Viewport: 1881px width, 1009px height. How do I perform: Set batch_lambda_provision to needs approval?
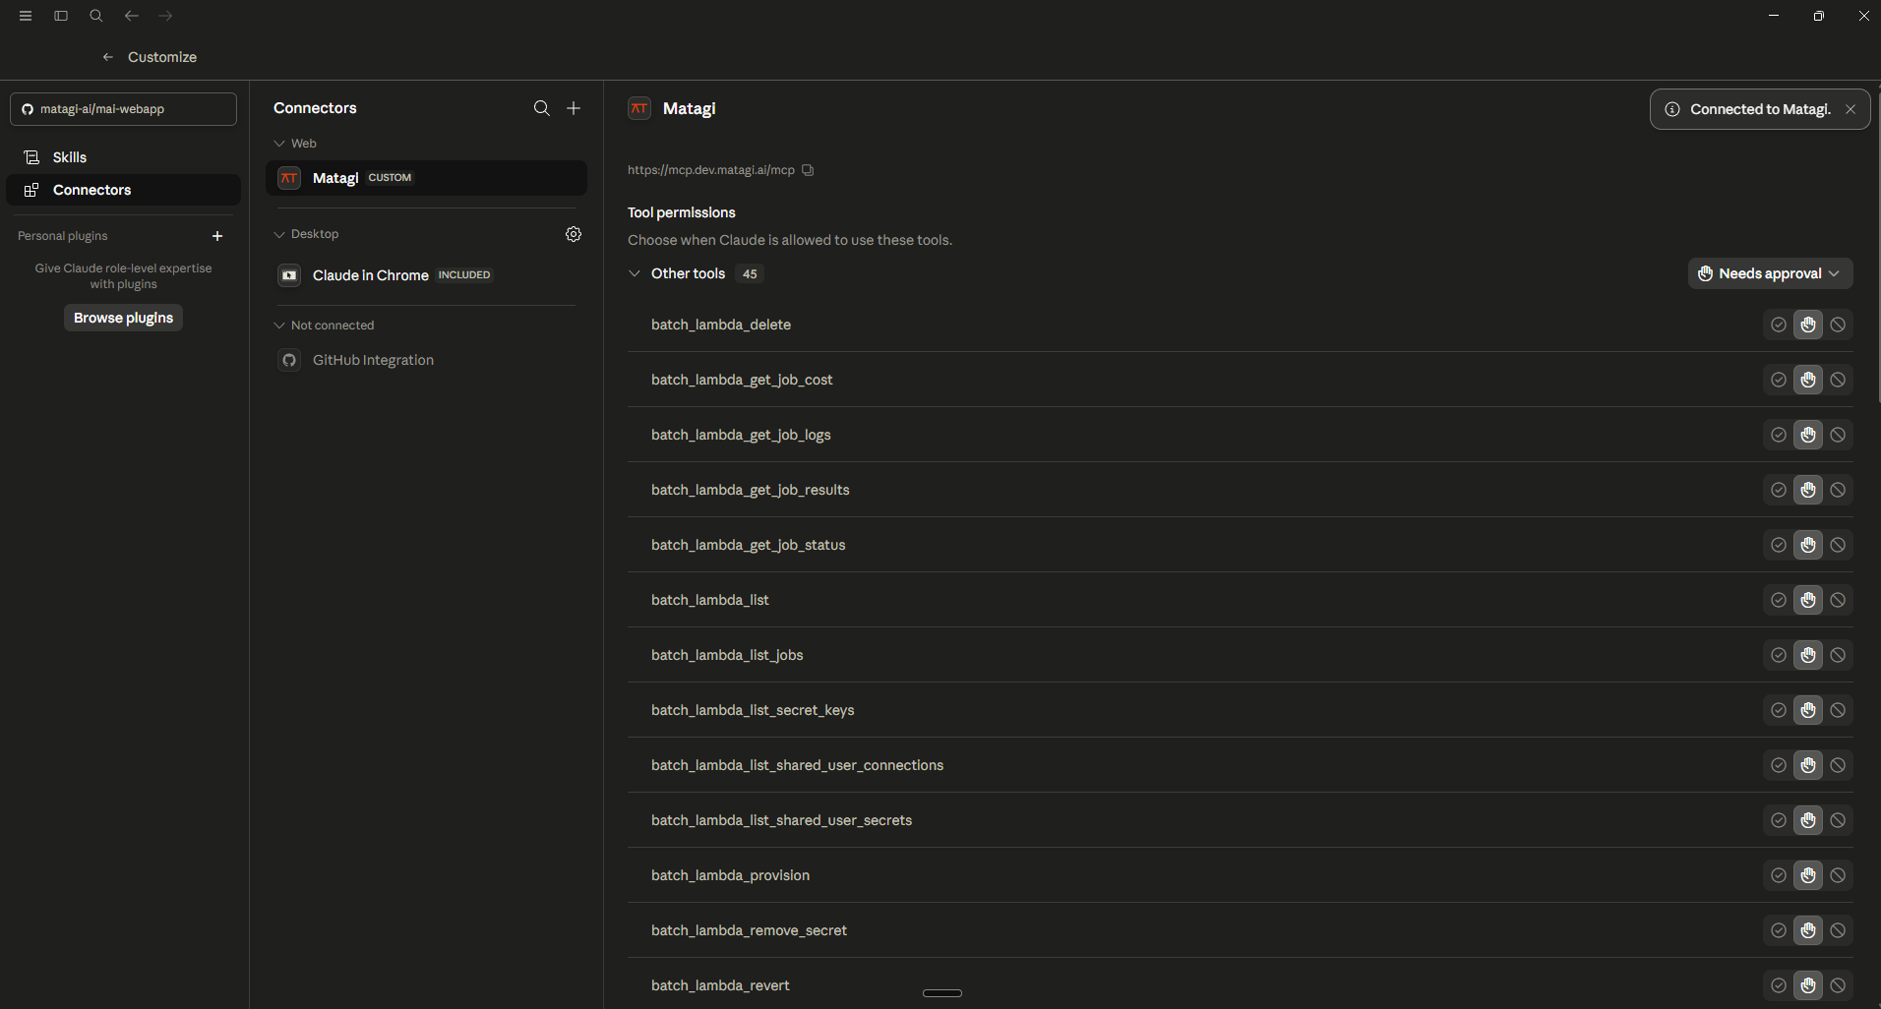pos(1808,875)
